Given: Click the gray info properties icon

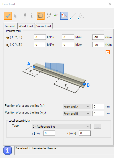Looking at the screenshot, I should pos(31,16).
